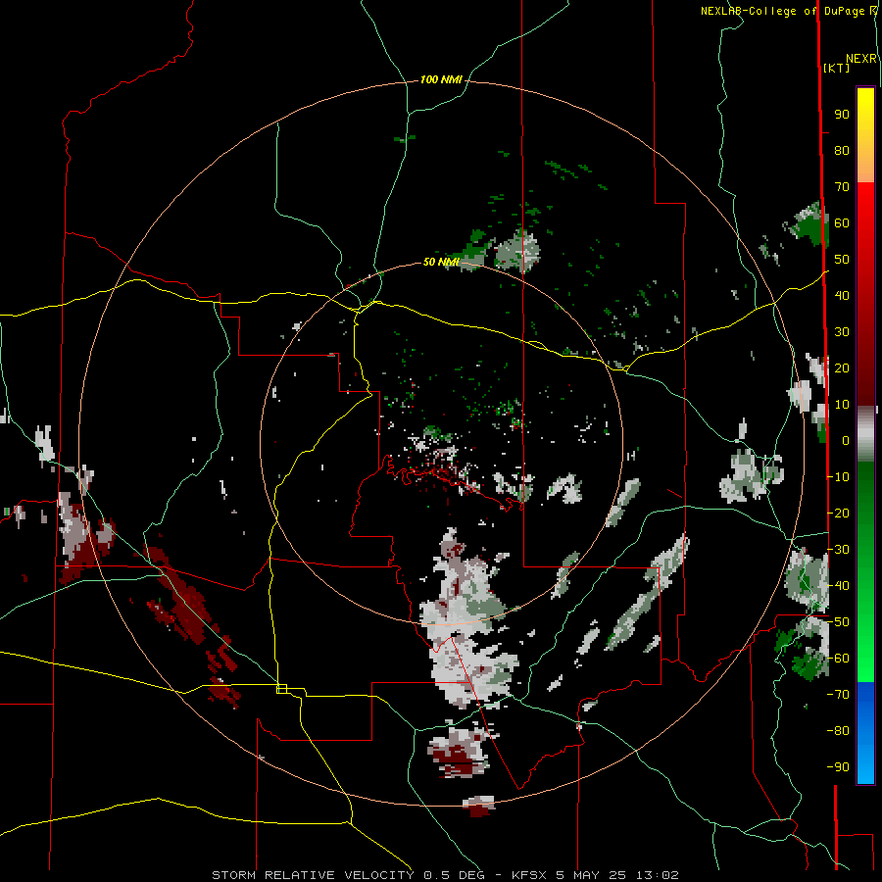Viewport: 882px width, 882px height.
Task: Click the -90 tick label on scale
Action: 838,767
